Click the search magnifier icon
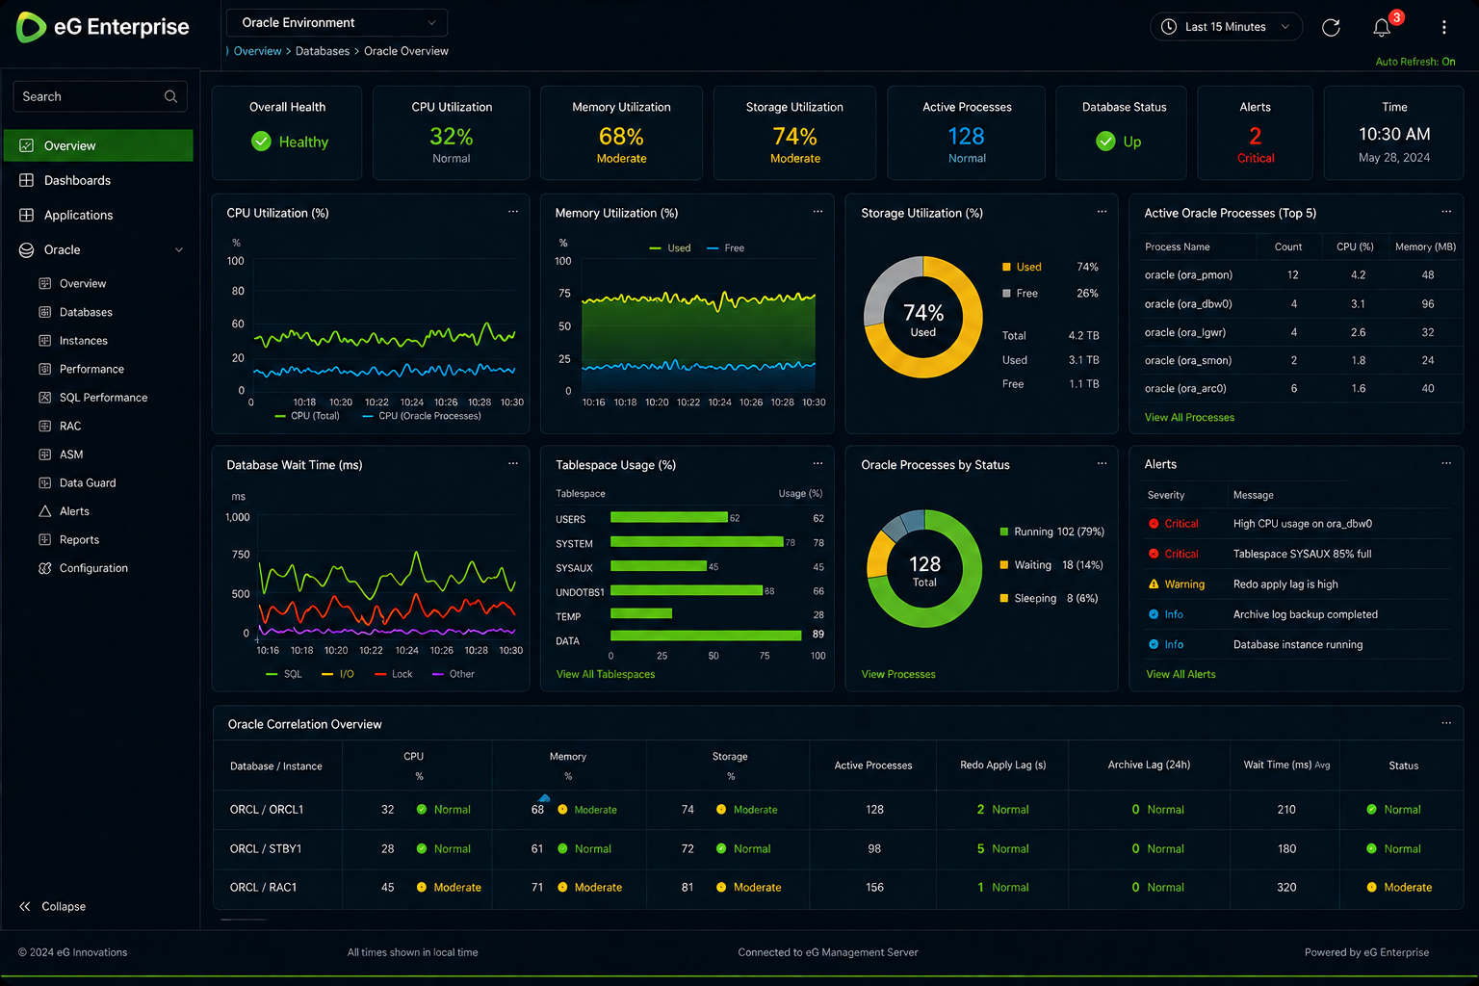The height and width of the screenshot is (986, 1479). [x=170, y=96]
